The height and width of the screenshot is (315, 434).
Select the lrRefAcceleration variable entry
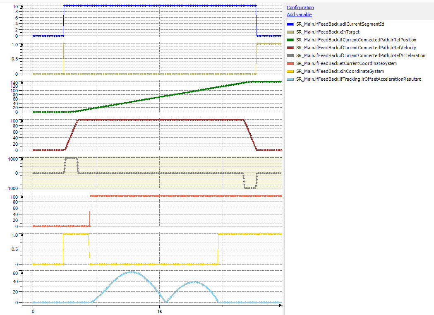click(x=360, y=55)
